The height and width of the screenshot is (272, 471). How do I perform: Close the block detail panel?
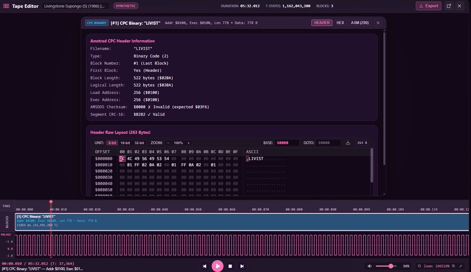[378, 23]
